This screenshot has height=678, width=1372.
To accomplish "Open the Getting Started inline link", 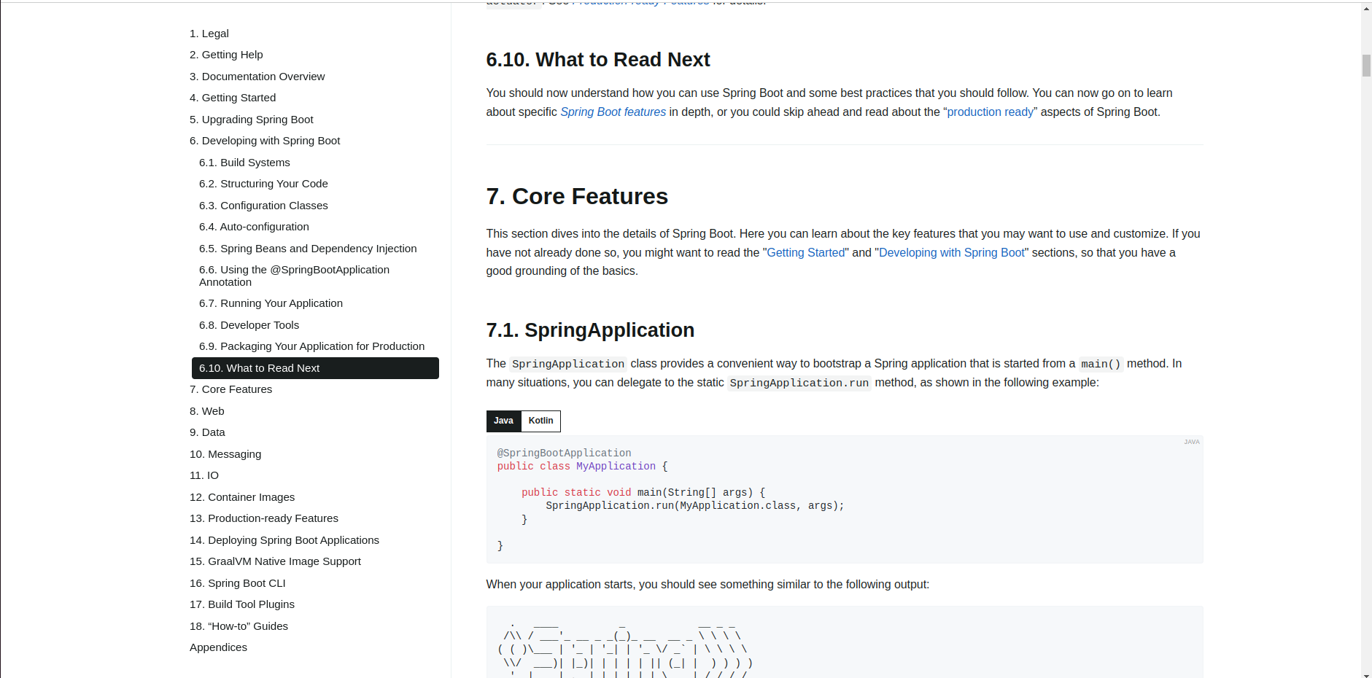I will (805, 252).
